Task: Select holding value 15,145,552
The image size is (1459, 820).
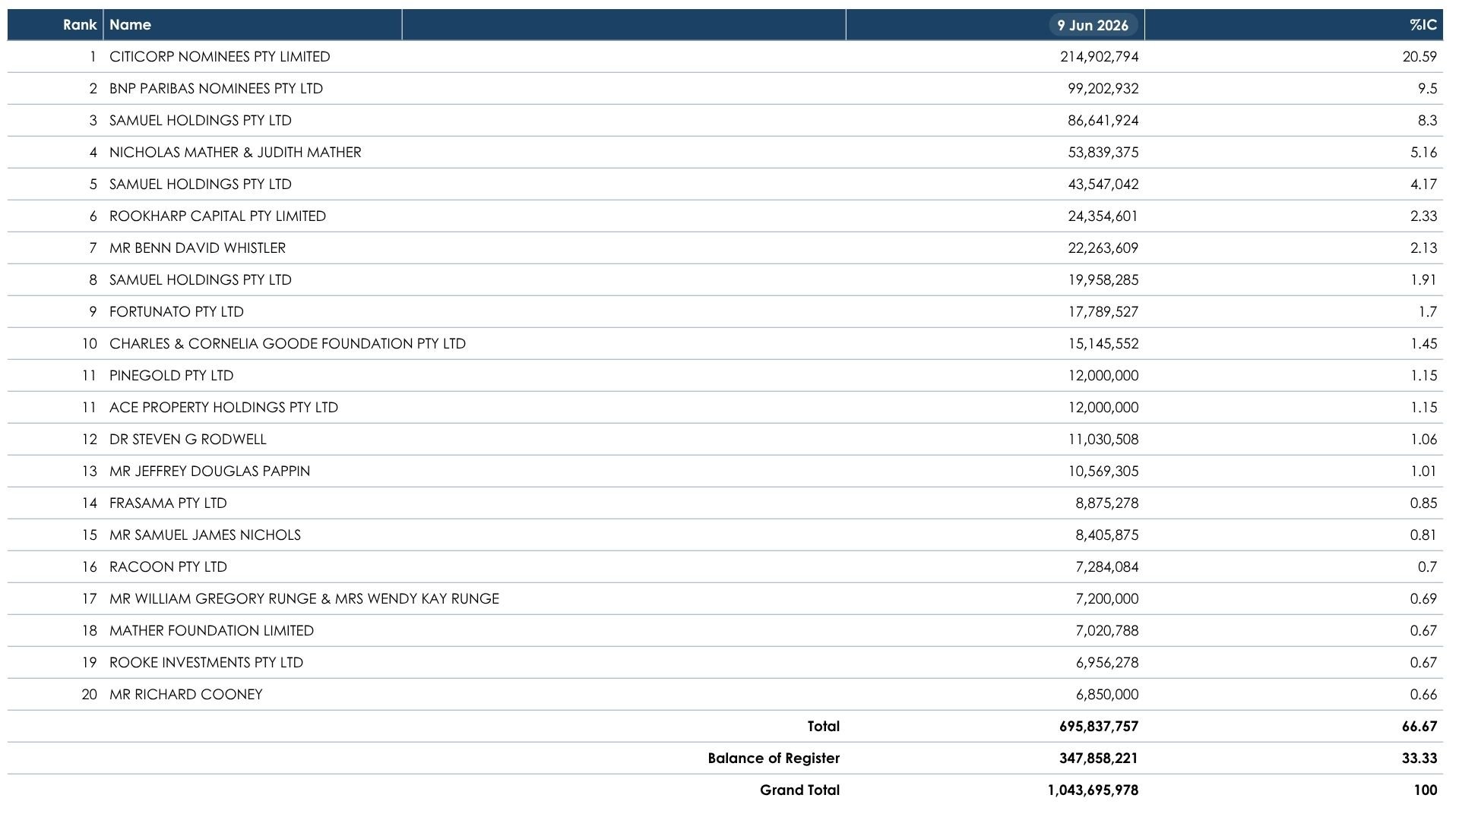Action: pyautogui.click(x=1103, y=343)
